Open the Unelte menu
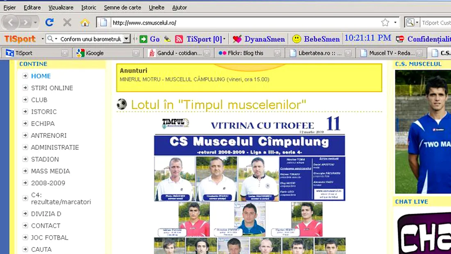 (x=157, y=8)
